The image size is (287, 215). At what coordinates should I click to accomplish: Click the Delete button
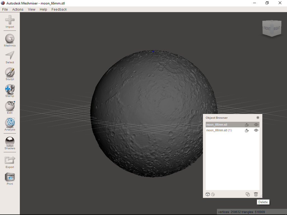click(x=263, y=202)
